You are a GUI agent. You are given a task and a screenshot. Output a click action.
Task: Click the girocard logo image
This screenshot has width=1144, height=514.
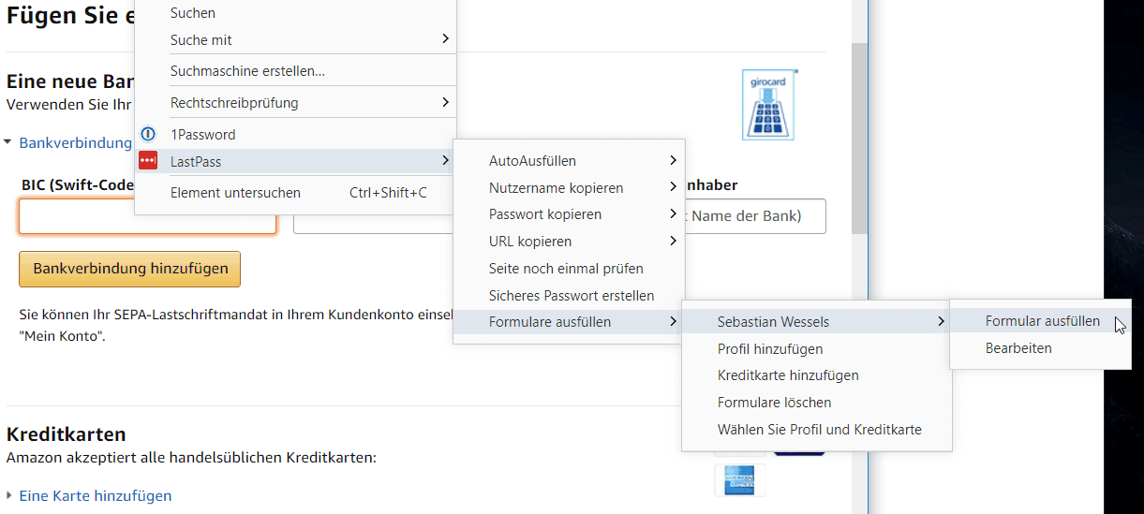pos(768,104)
